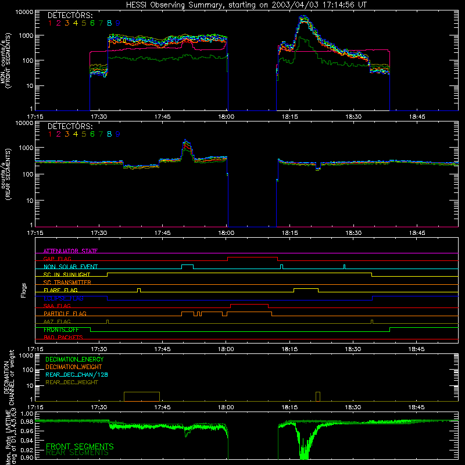Click the 17:30 time tick under front segments plot

99,117
